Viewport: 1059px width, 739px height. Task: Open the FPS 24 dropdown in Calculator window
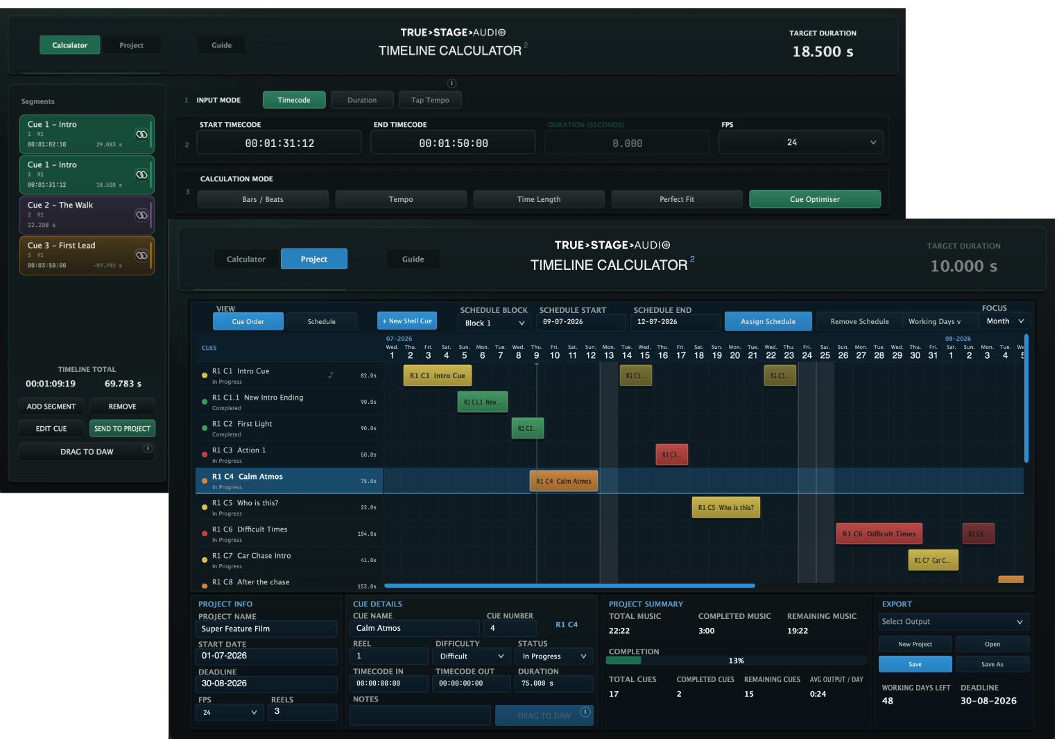click(800, 142)
